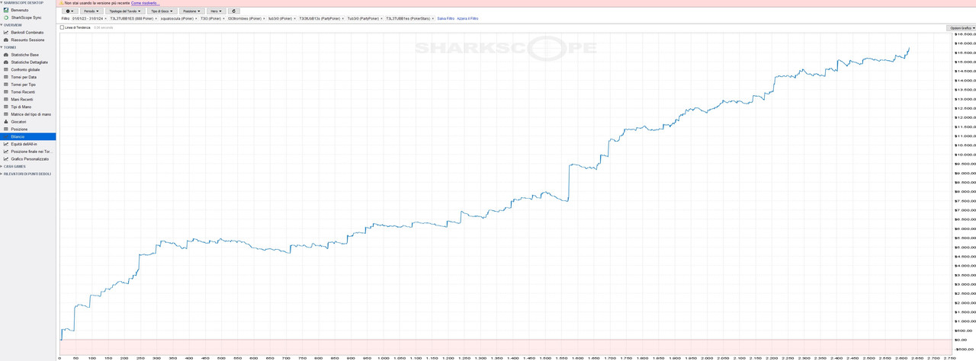Click the $15.000,00 y-axis label

965,62
